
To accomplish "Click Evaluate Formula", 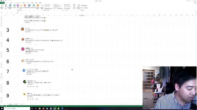I will (67, 9).
